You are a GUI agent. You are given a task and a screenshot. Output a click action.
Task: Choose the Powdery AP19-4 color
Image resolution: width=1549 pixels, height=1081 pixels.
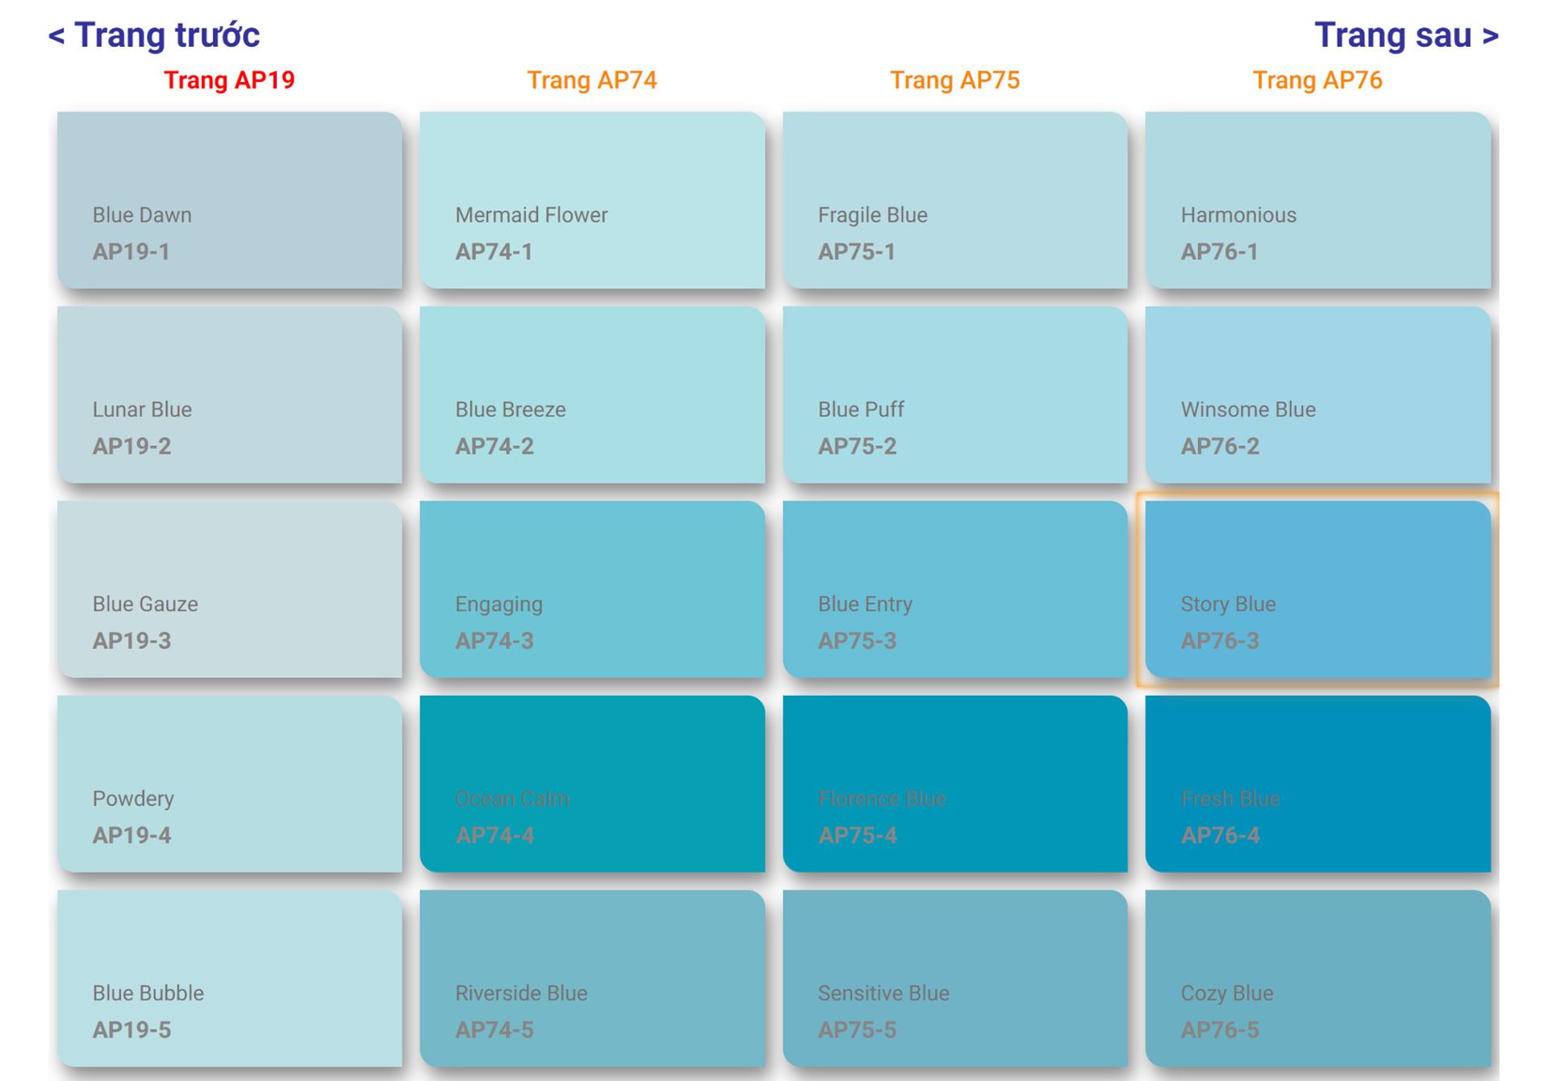pyautogui.click(x=229, y=784)
